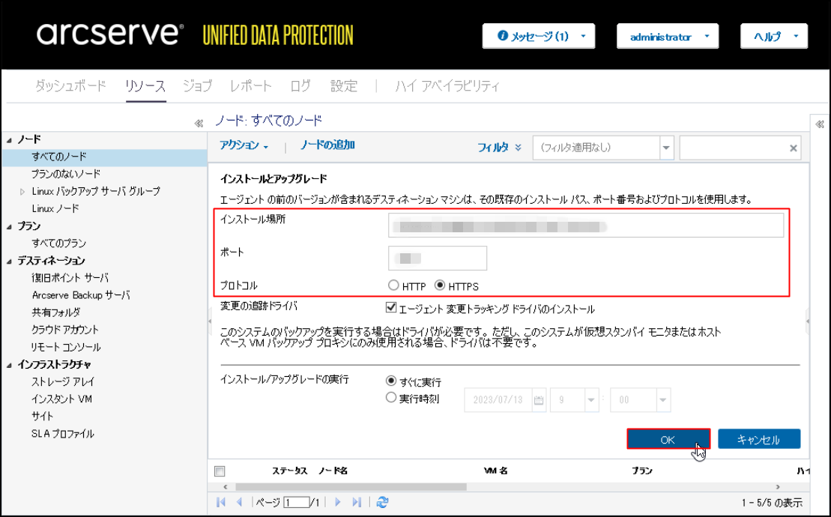Select Linux ノード in tree
The width and height of the screenshot is (831, 517).
(x=55, y=209)
